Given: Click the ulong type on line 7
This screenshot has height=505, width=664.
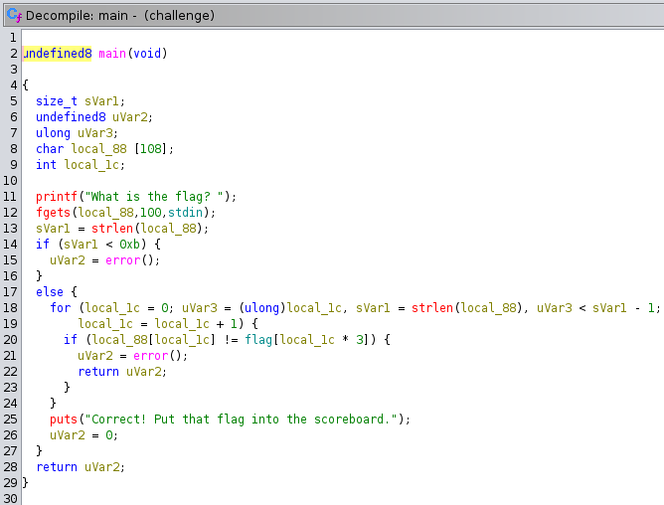Looking at the screenshot, I should [x=54, y=132].
